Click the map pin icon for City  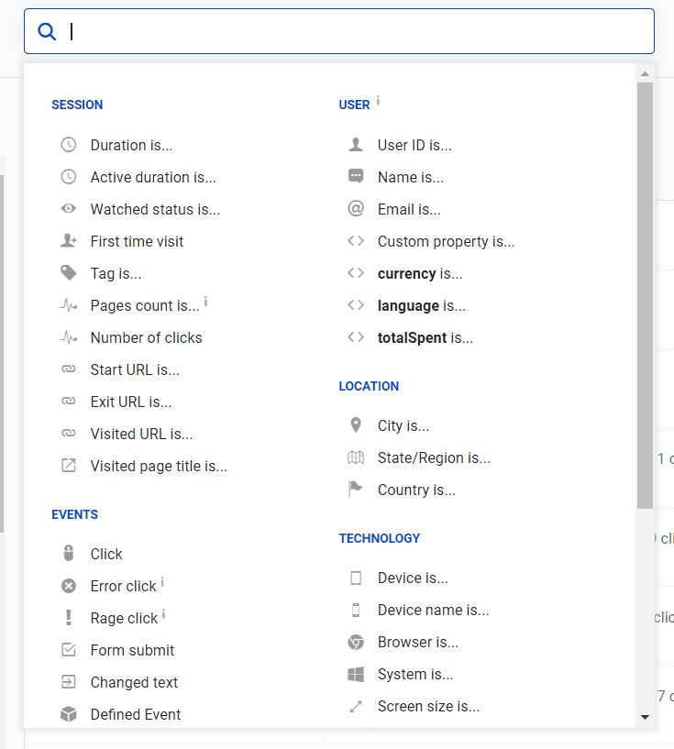[x=356, y=425]
